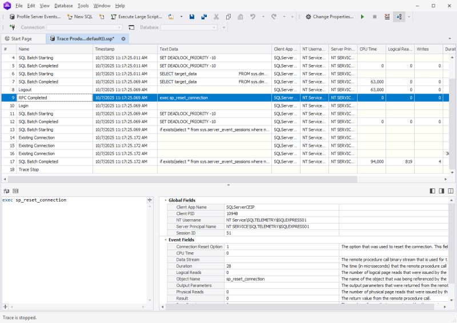
Task: Select row 17 SQL Batch Completed
Action: pyautogui.click(x=225, y=161)
